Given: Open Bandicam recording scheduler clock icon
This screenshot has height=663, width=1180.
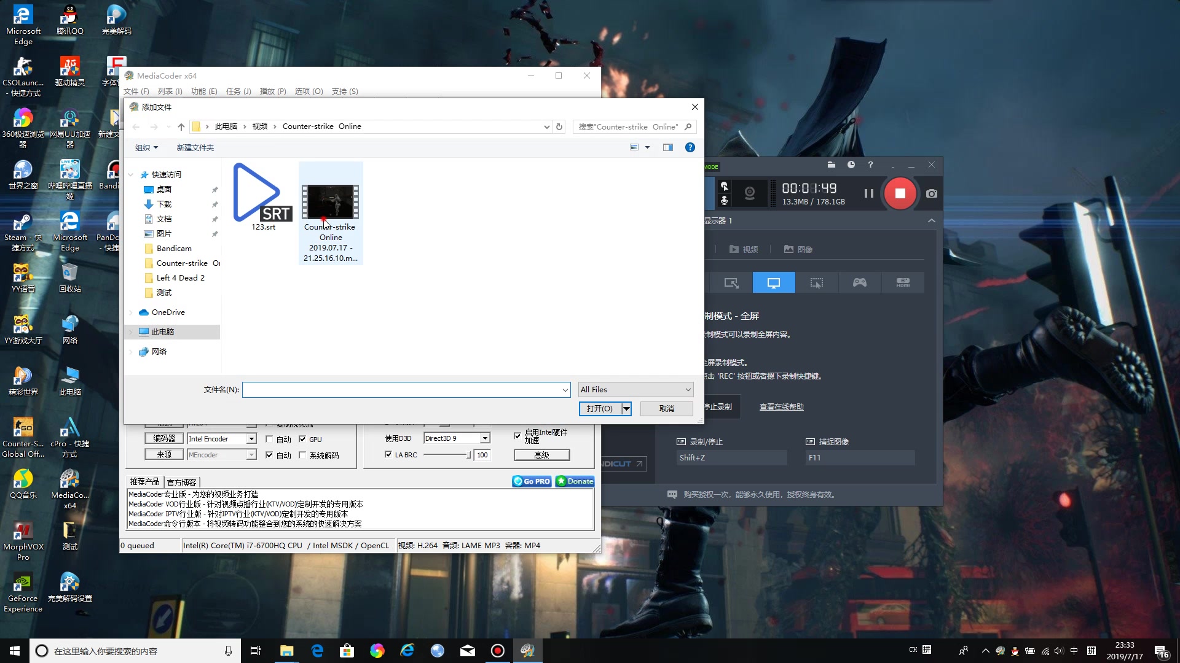Looking at the screenshot, I should [851, 165].
